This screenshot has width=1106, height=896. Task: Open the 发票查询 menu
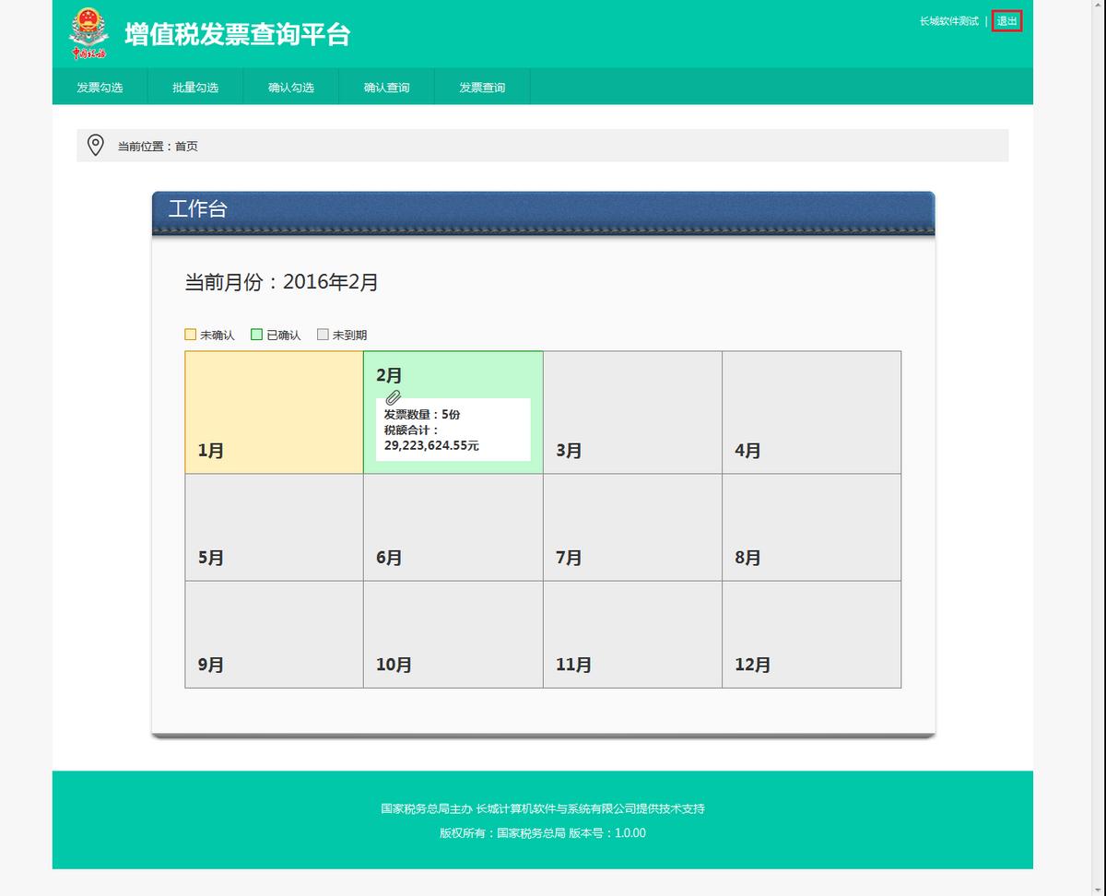482,87
